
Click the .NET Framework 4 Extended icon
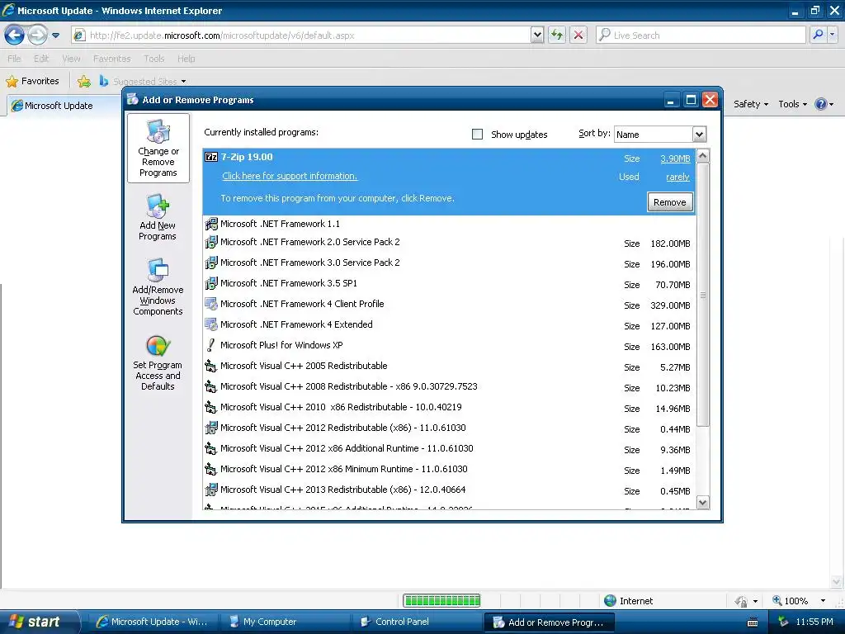click(211, 324)
